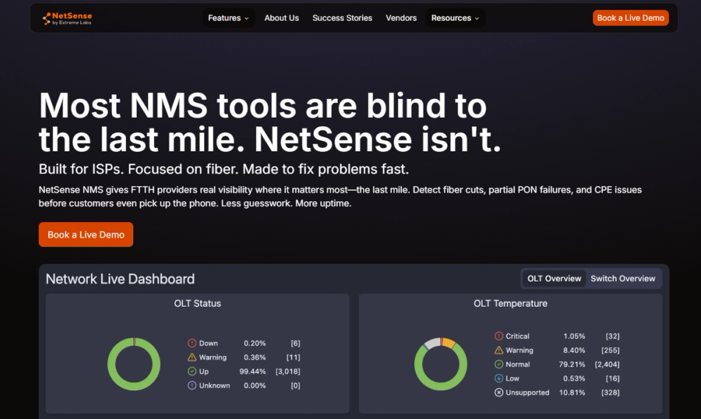Click the OLT Temperature donut chart

(441, 364)
